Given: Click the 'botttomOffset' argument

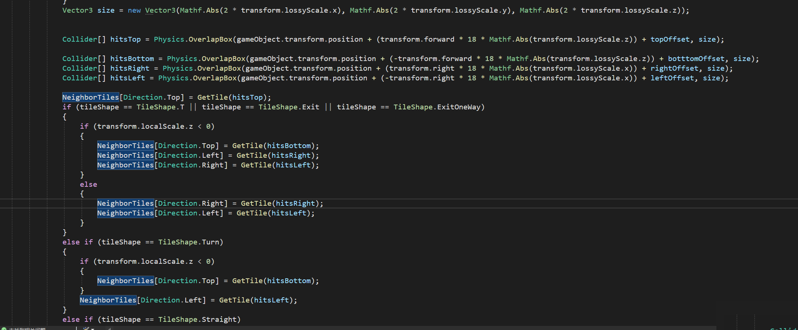Looking at the screenshot, I should (x=696, y=59).
